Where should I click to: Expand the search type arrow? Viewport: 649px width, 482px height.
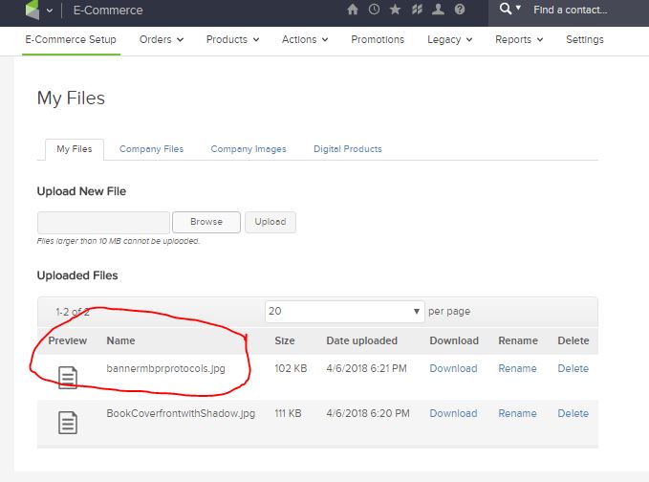pos(518,8)
